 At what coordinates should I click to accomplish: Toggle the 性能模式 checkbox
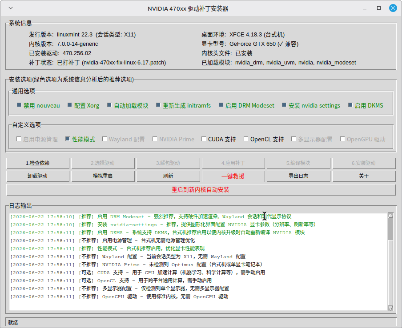(68, 139)
